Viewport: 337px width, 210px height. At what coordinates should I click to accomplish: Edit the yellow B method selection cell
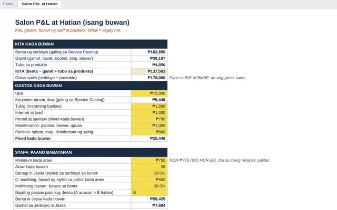(x=149, y=193)
